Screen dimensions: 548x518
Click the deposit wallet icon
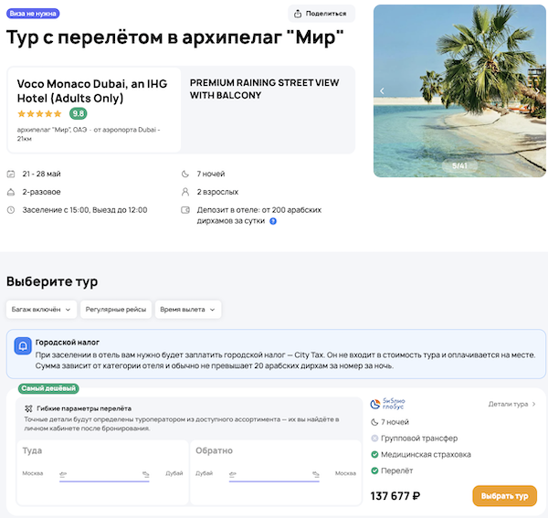point(186,210)
